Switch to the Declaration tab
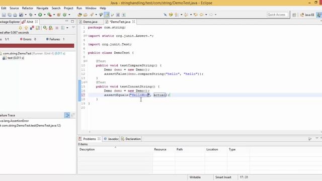The image size is (322, 181). (x=131, y=139)
